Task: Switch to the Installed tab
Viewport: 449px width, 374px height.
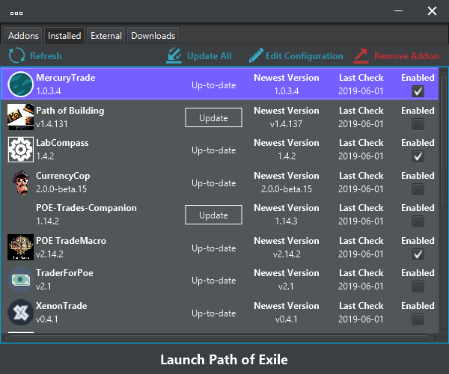Action: pos(64,36)
